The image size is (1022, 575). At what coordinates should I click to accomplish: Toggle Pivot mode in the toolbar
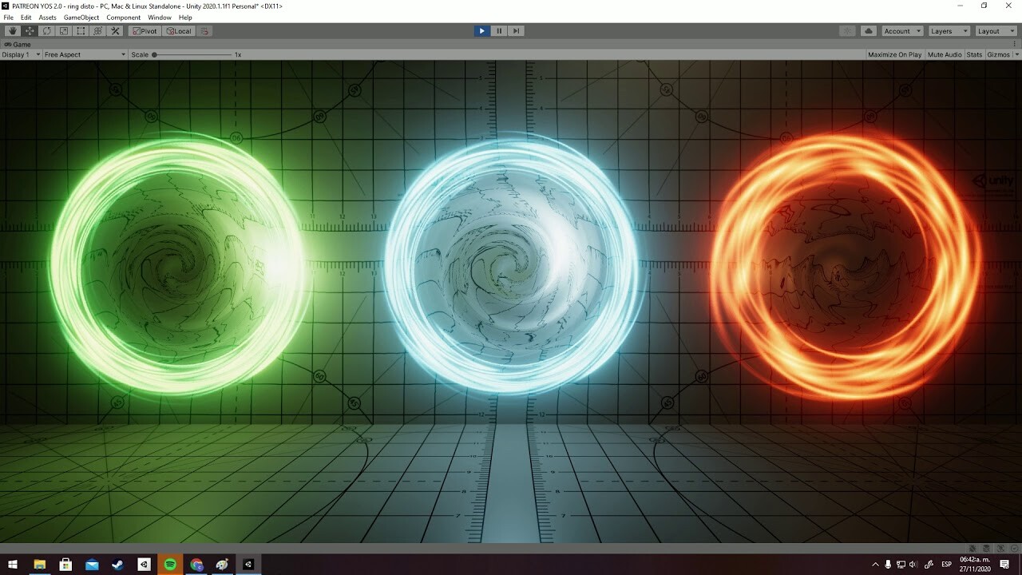pos(144,30)
